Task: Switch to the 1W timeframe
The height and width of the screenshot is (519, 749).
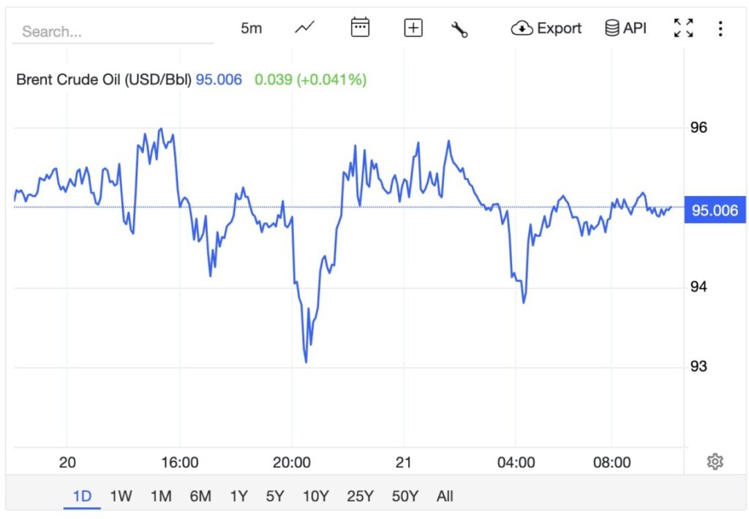Action: pos(120,496)
